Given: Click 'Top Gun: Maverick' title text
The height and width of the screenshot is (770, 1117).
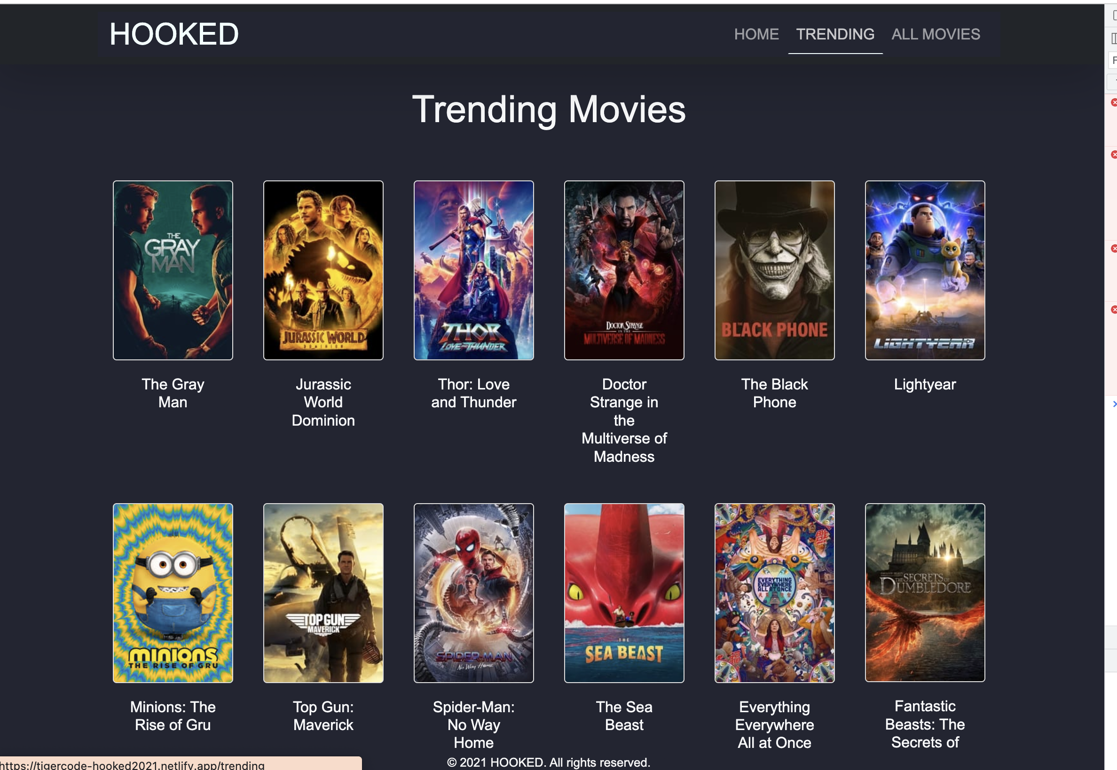Looking at the screenshot, I should (x=323, y=716).
